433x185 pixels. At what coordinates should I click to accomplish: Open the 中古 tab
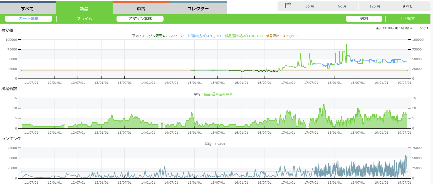pyautogui.click(x=141, y=8)
